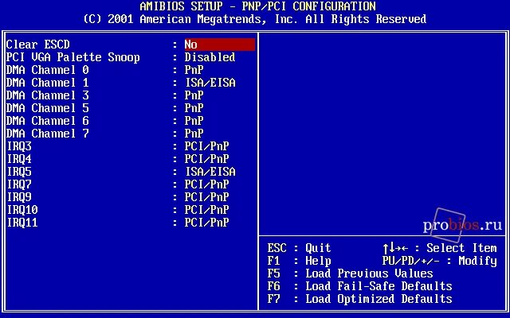
Task: Click F7 Load Optimized Defaults hint
Action: click(359, 299)
